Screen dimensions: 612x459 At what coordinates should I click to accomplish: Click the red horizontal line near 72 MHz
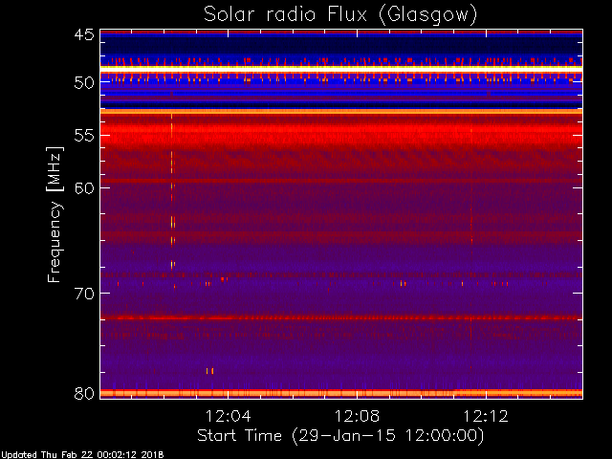(341, 318)
